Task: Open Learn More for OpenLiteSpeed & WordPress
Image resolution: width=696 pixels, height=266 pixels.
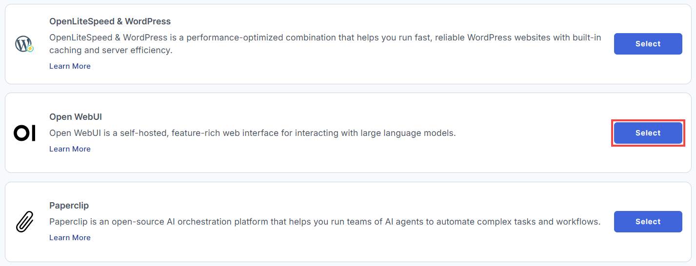Action: click(x=70, y=66)
